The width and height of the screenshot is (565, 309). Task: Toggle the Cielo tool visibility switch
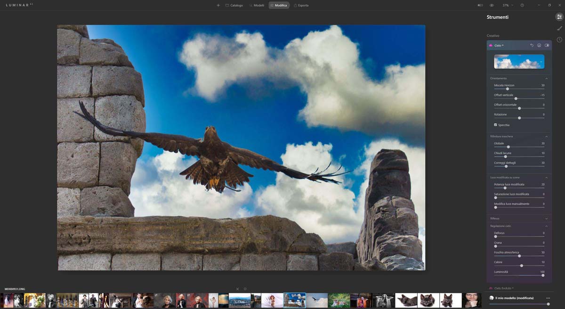[547, 45]
